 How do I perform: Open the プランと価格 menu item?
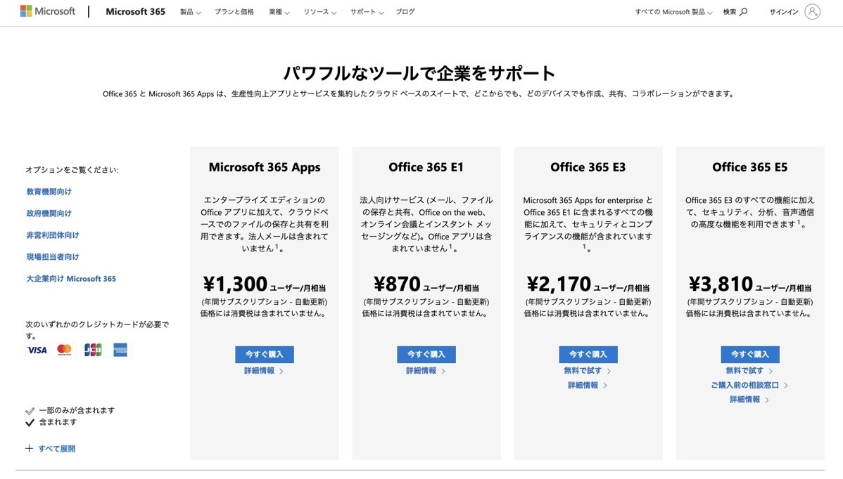click(234, 12)
